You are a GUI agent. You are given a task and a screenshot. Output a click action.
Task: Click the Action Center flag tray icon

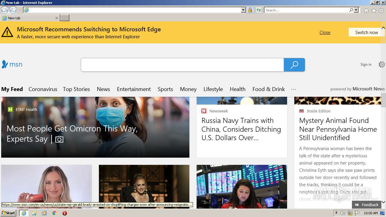[357, 213]
